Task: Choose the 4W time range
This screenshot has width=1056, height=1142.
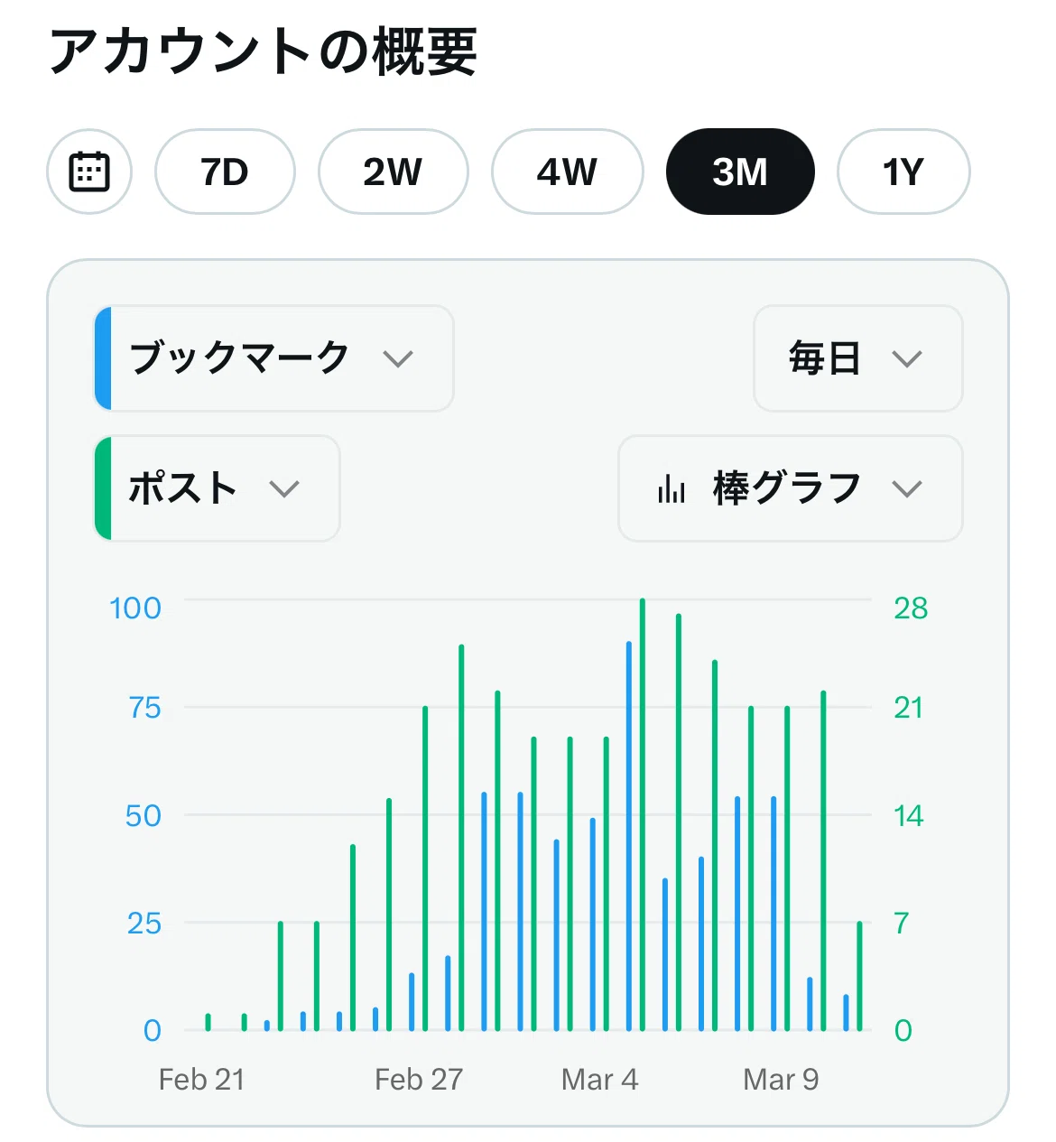Action: 567,172
